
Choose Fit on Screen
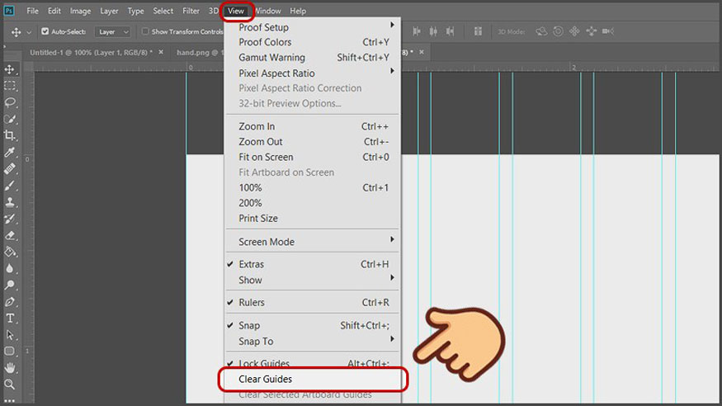(266, 157)
